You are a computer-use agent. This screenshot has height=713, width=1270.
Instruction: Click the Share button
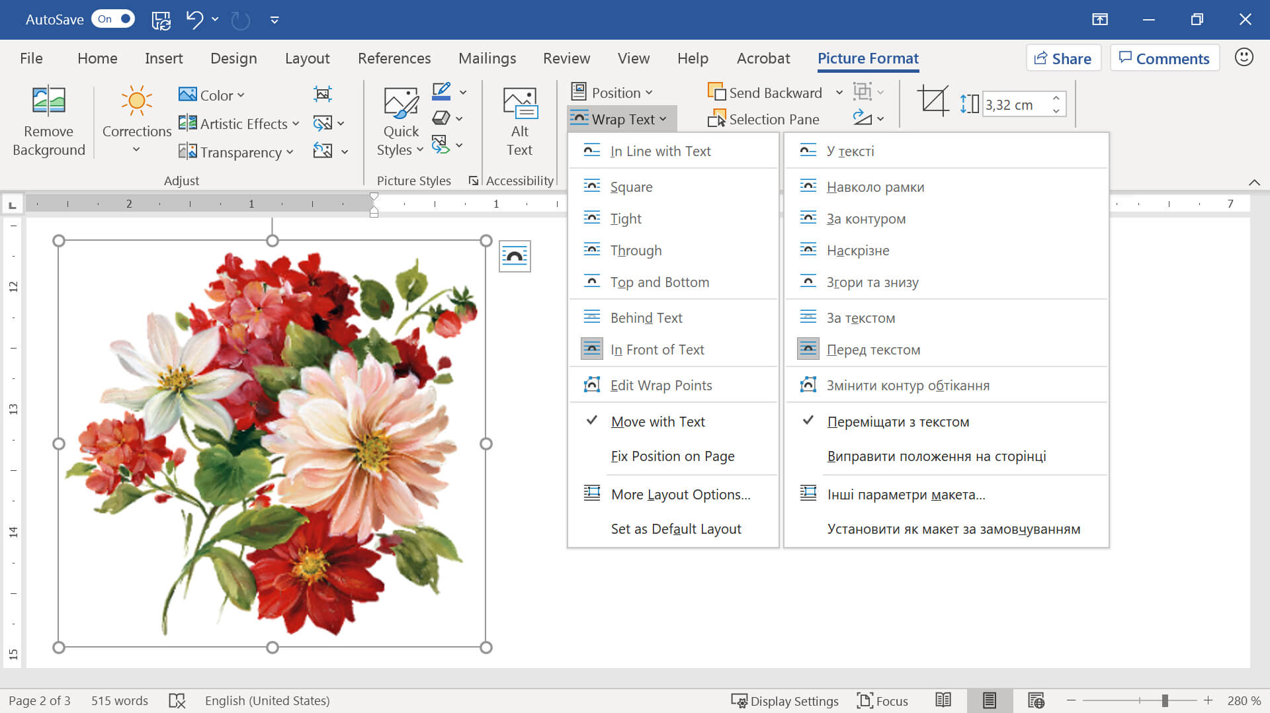[1063, 58]
